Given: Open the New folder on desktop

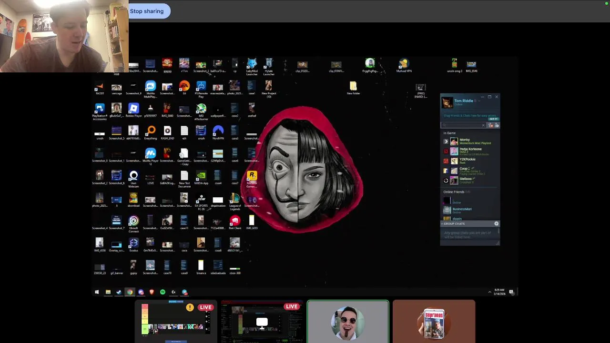Looking at the screenshot, I should (353, 88).
